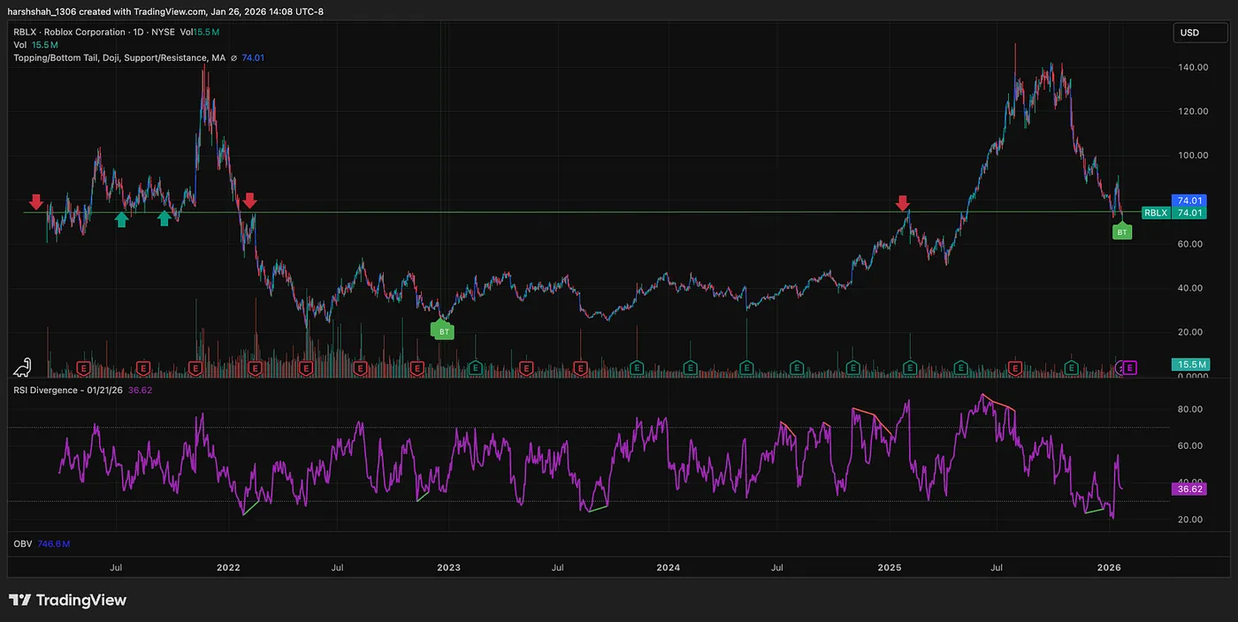Click the TradingView logo

(67, 600)
